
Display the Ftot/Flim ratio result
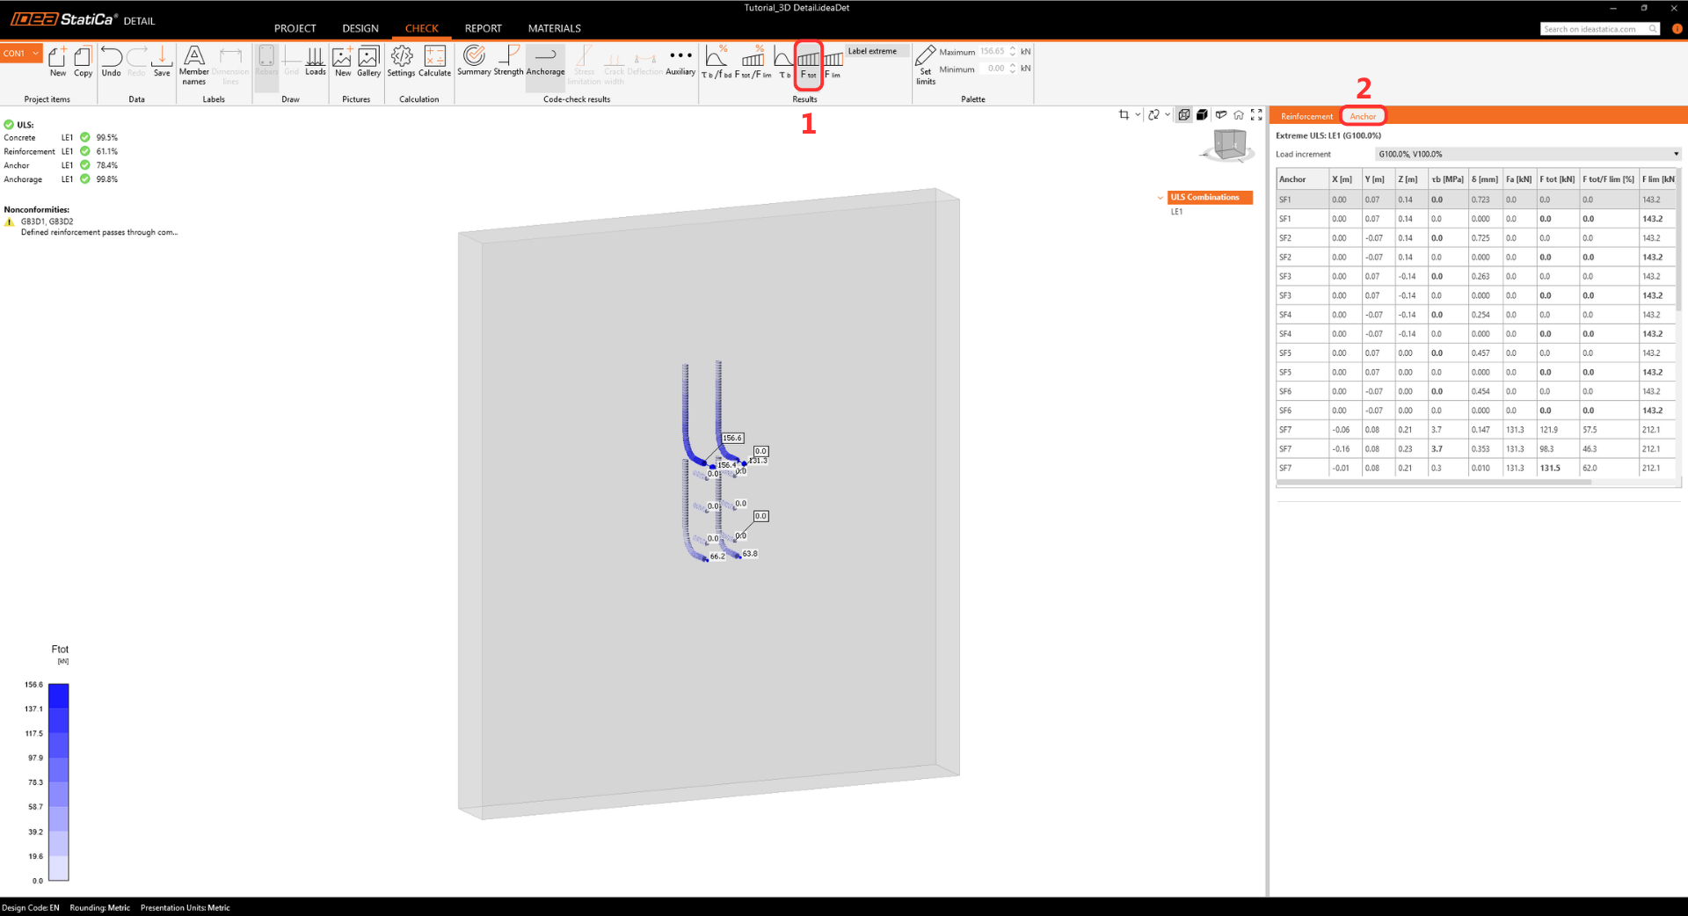(753, 62)
